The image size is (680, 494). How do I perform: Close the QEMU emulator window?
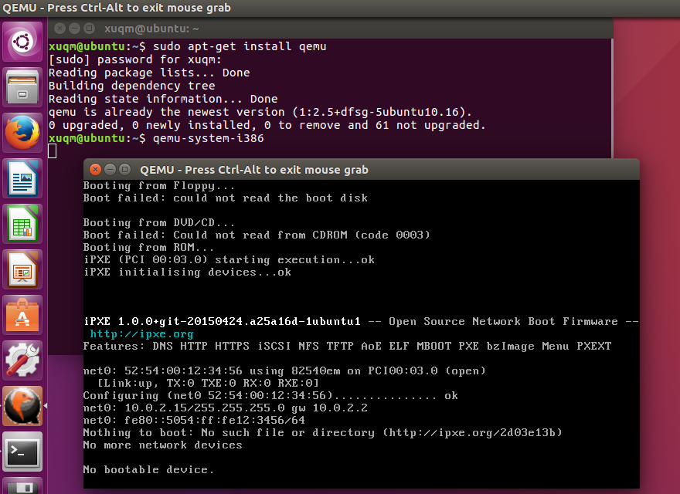95,170
